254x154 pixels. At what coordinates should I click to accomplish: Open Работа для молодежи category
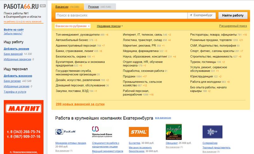[205, 82]
